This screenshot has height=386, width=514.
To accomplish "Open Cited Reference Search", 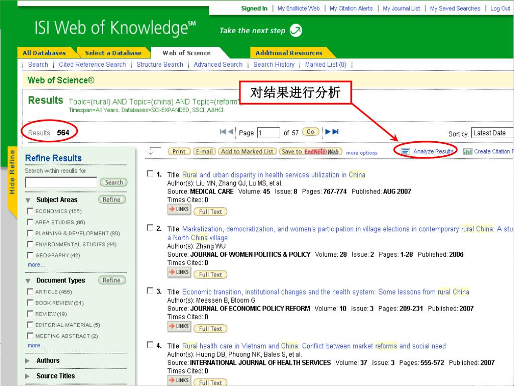I will [92, 64].
